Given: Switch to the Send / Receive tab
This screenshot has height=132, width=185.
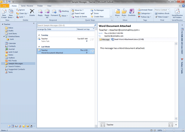Looking at the screenshot, I should click(x=27, y=6).
